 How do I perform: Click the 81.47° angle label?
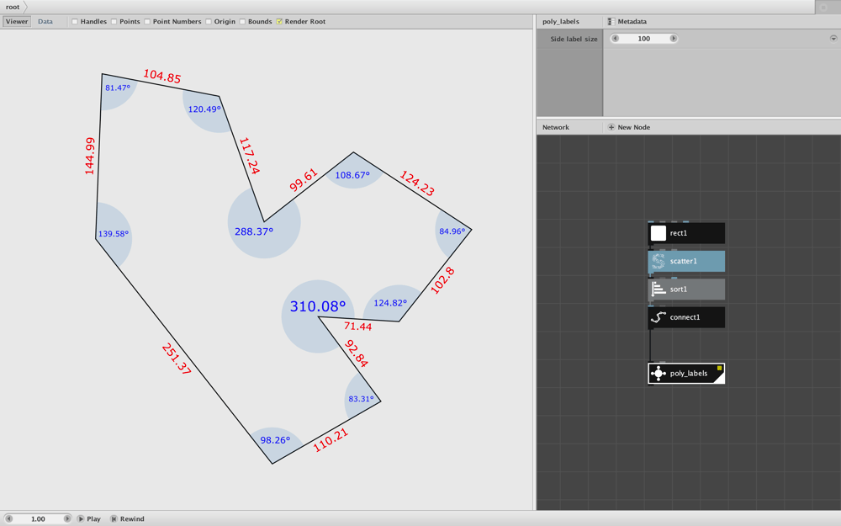tap(118, 88)
